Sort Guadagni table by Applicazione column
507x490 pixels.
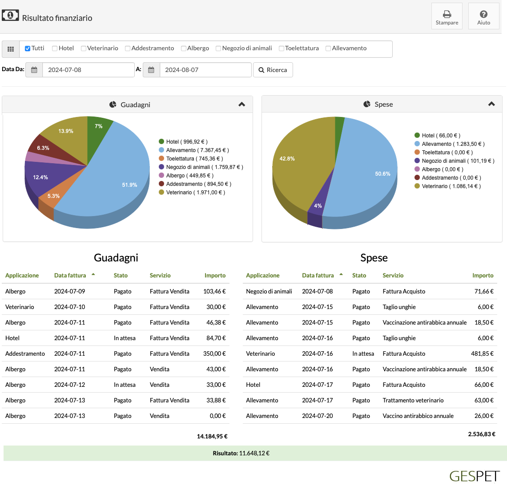pyautogui.click(x=22, y=275)
